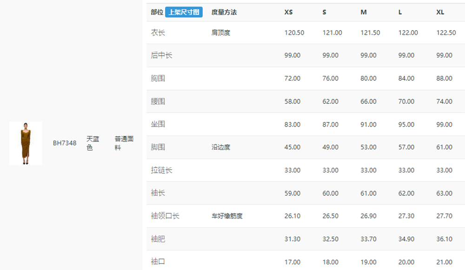
Task: Click the 沿边度 measurement method cell
Action: [x=221, y=147]
